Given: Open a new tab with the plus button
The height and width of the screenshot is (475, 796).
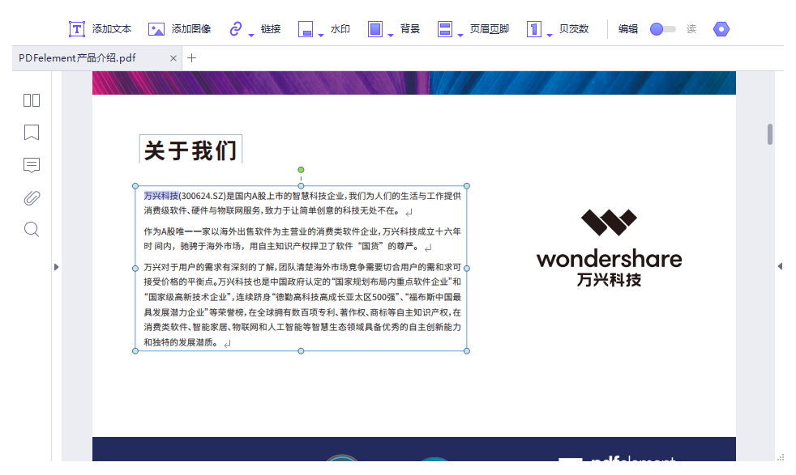Looking at the screenshot, I should [190, 58].
